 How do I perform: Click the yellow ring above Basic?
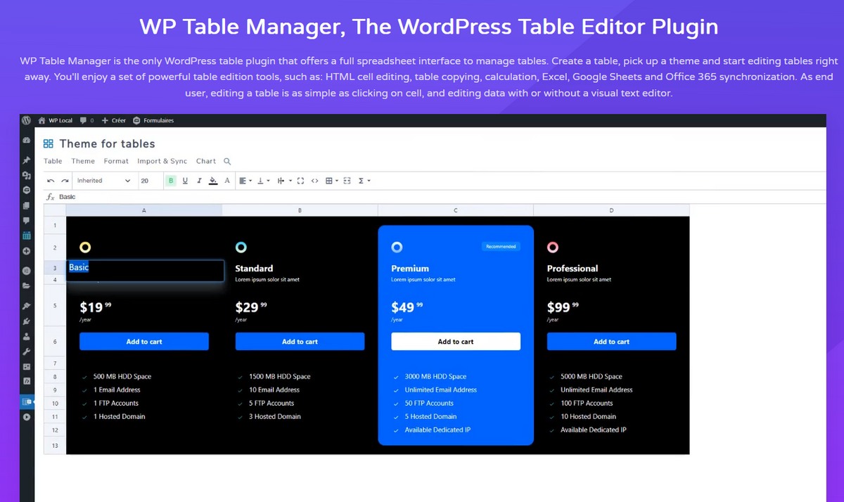[x=85, y=247]
